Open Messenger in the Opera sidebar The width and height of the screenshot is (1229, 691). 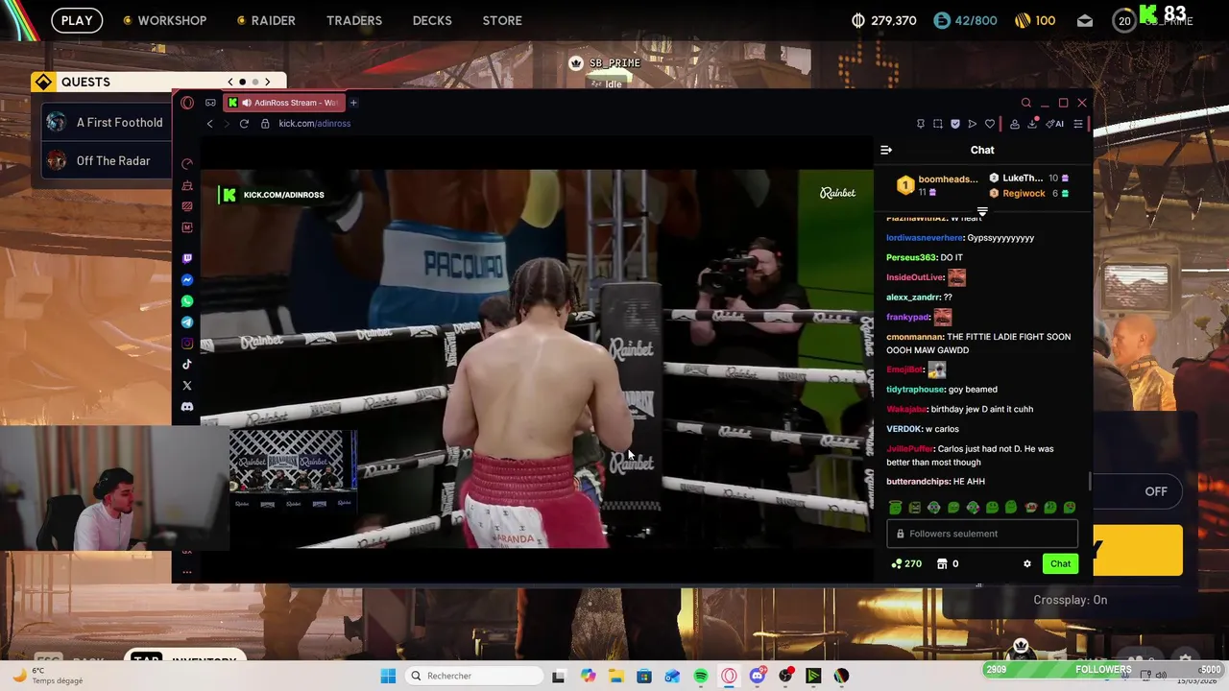[187, 280]
